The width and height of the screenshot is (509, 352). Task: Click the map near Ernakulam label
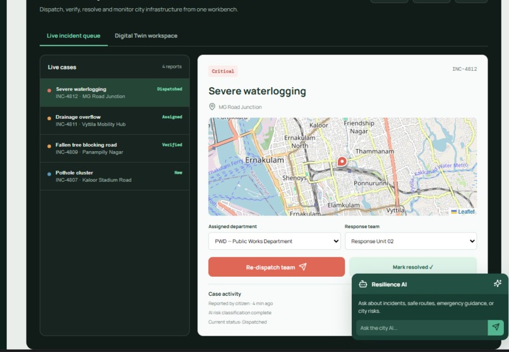(264, 160)
